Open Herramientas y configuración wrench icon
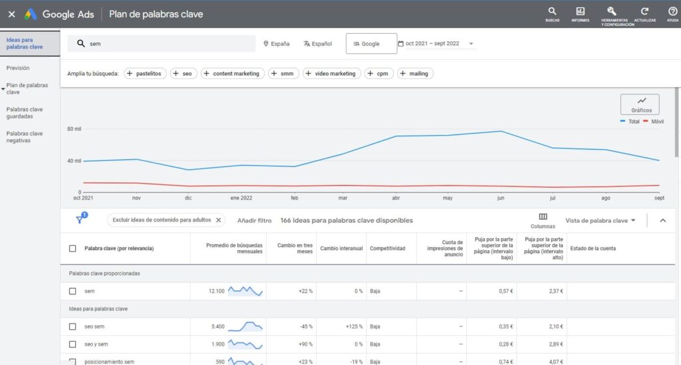The height and width of the screenshot is (365, 681). pyautogui.click(x=613, y=12)
